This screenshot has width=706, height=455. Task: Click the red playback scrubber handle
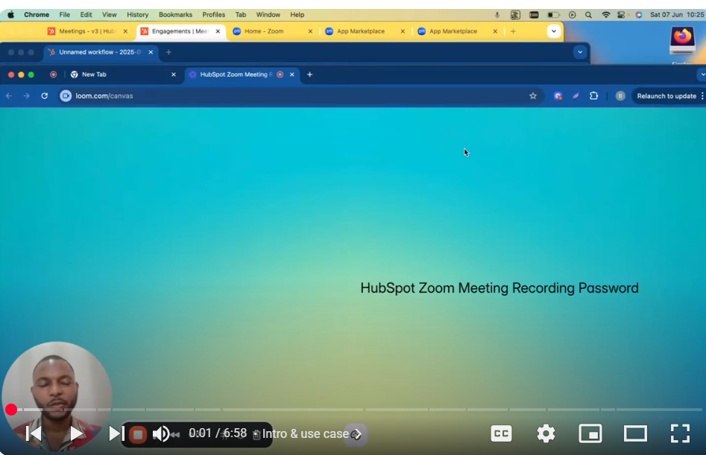(11, 410)
